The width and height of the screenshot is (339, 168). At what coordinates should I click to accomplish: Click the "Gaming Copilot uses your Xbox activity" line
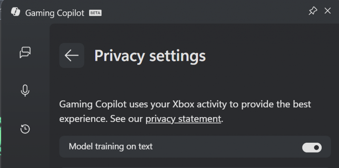click(185, 105)
